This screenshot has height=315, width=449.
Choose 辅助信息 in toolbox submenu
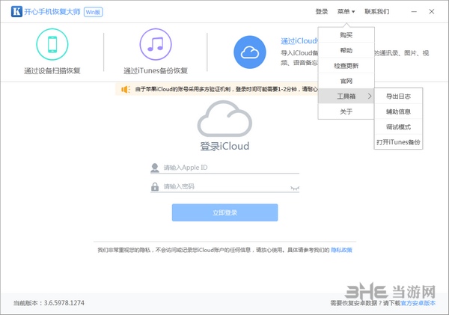398,111
